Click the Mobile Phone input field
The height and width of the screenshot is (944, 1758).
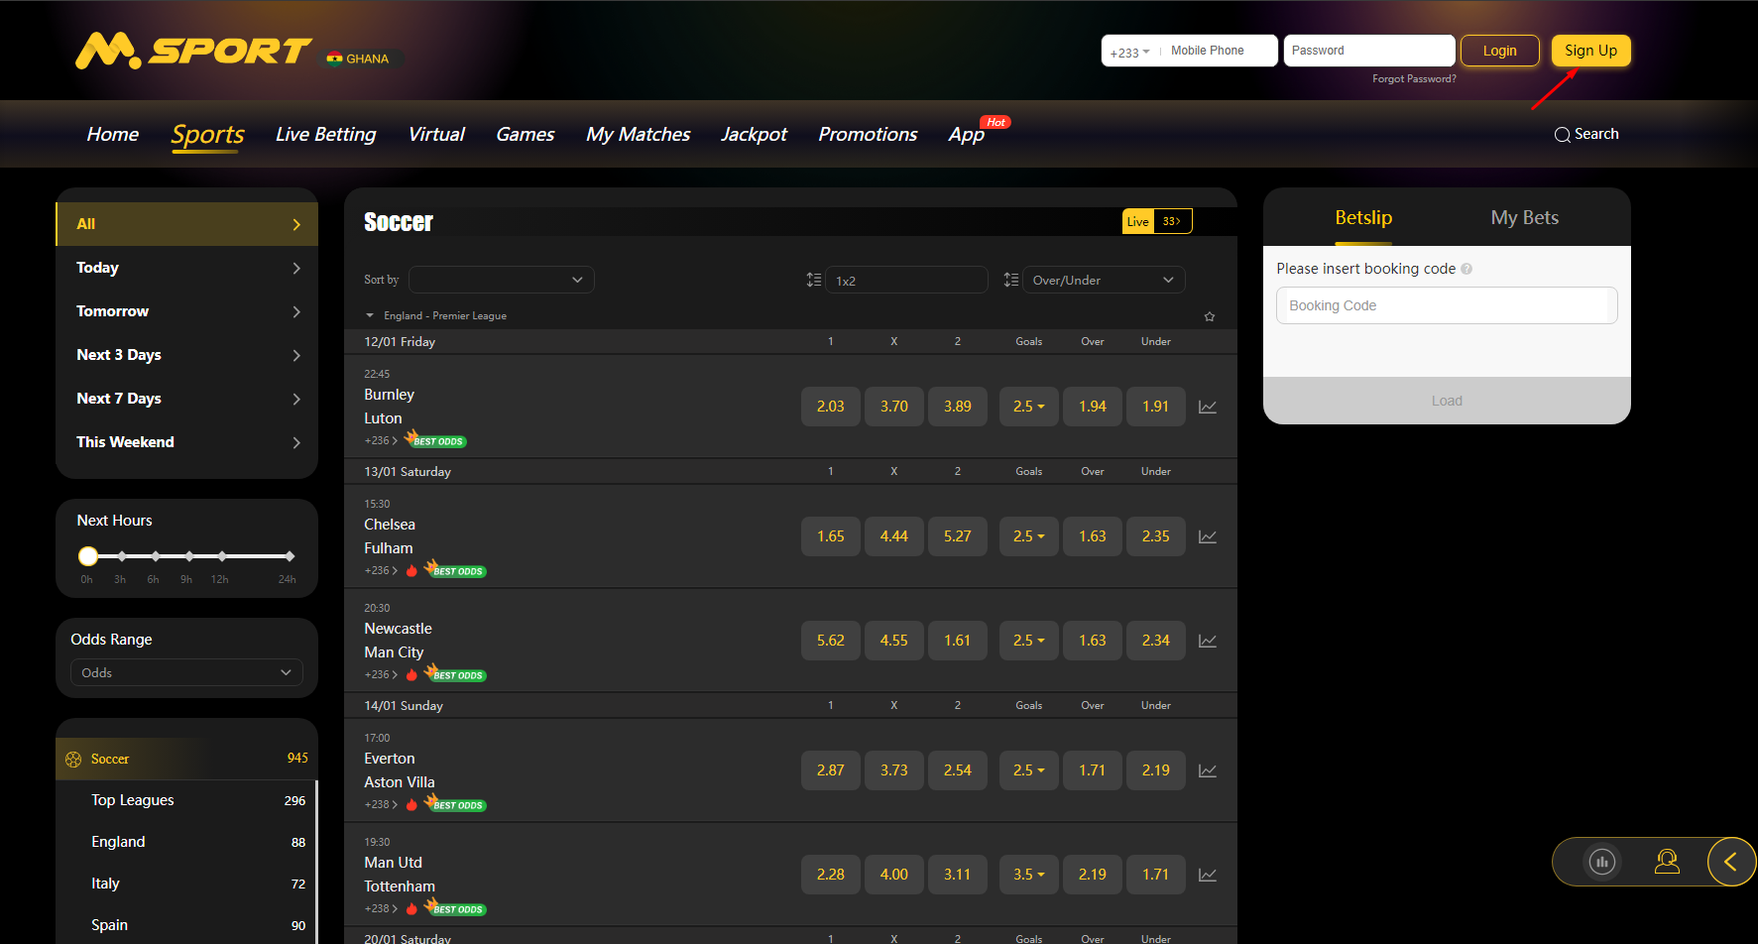[x=1218, y=51]
